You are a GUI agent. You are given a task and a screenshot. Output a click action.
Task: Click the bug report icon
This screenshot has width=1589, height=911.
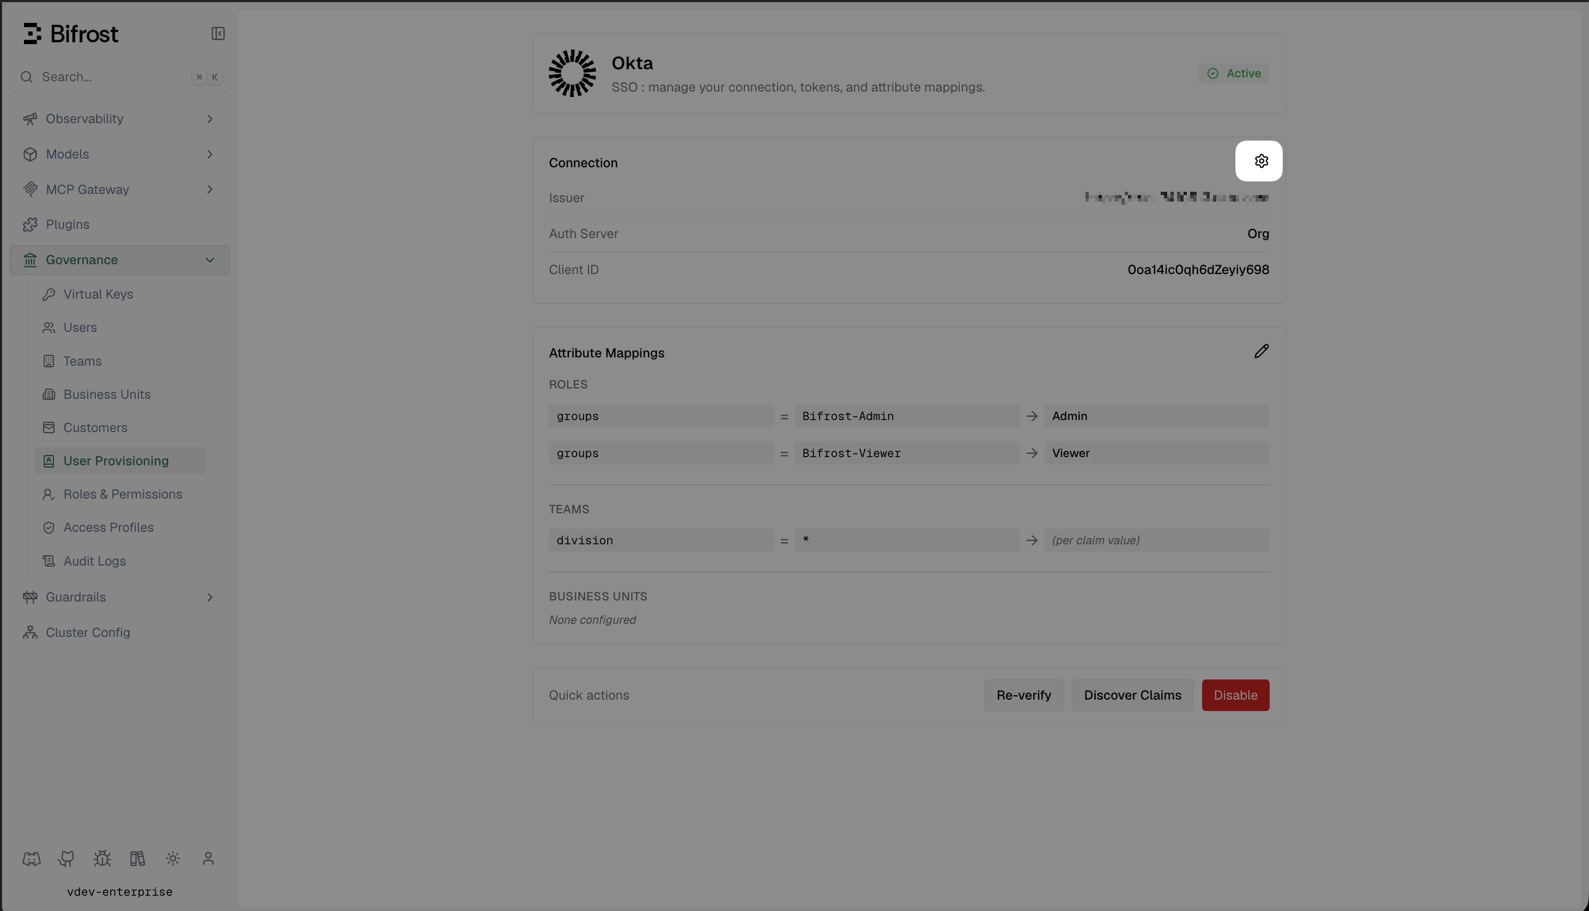click(x=102, y=859)
